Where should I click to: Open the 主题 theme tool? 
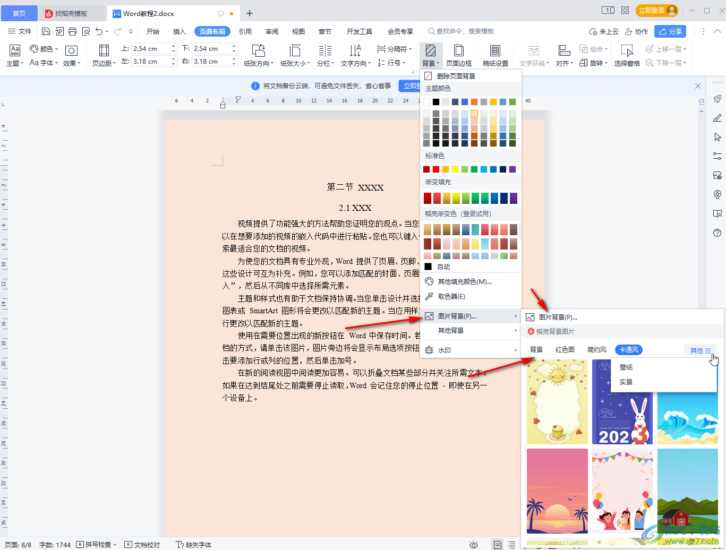(15, 55)
